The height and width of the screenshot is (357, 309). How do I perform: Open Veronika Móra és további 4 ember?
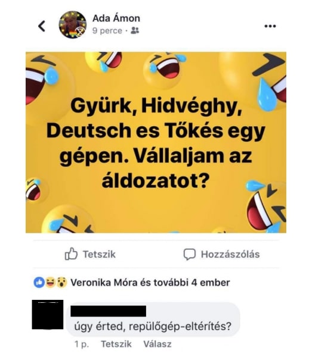coord(150,283)
